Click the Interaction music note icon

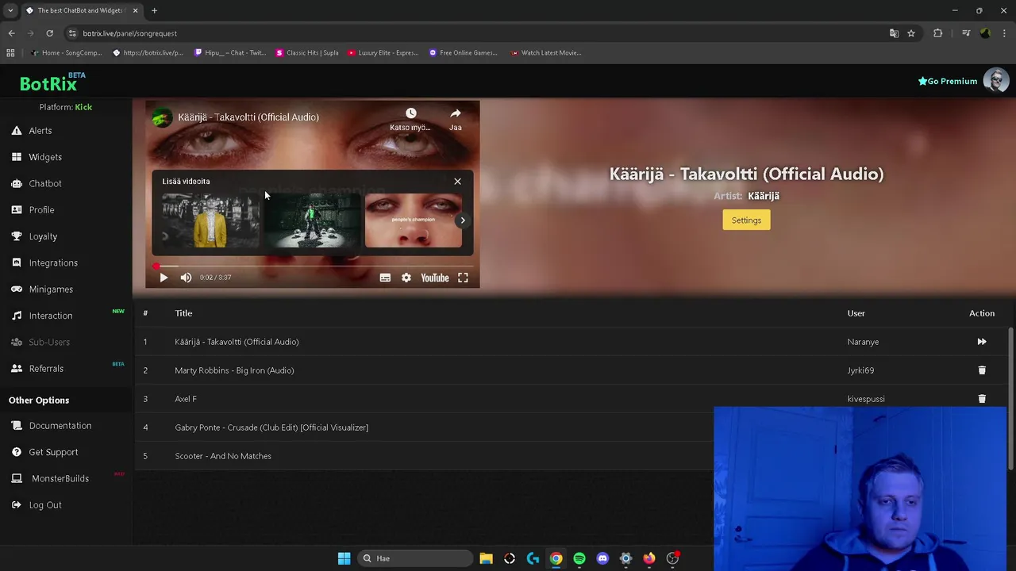pyautogui.click(x=17, y=316)
